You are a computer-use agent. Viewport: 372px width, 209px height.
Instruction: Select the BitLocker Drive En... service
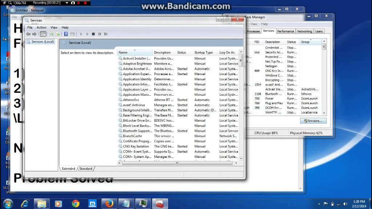pyautogui.click(x=178, y=120)
